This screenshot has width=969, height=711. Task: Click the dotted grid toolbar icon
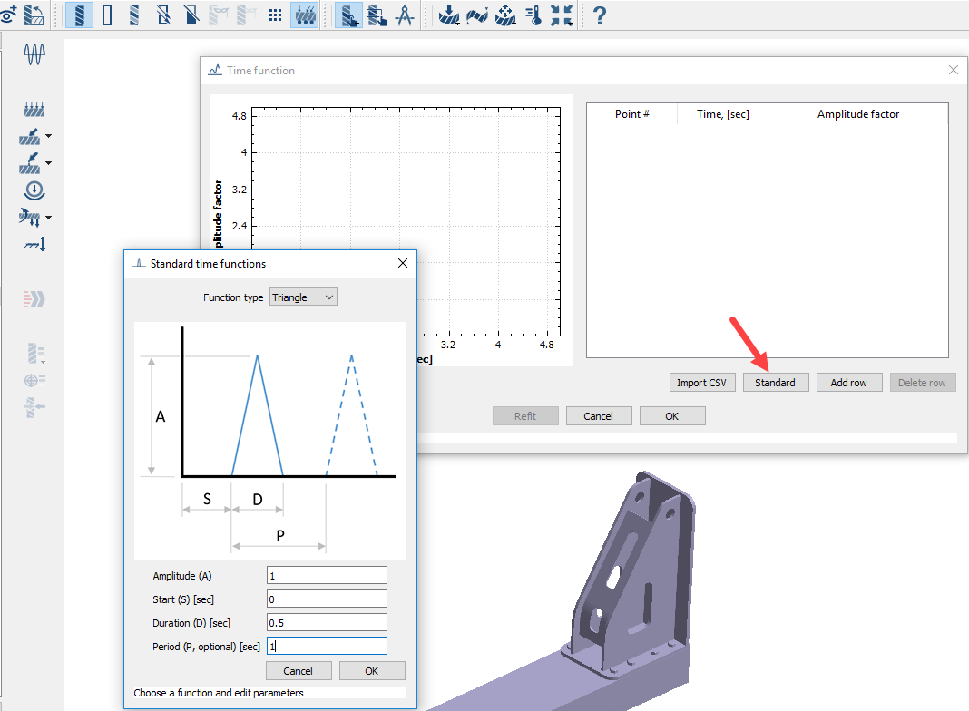pos(275,15)
